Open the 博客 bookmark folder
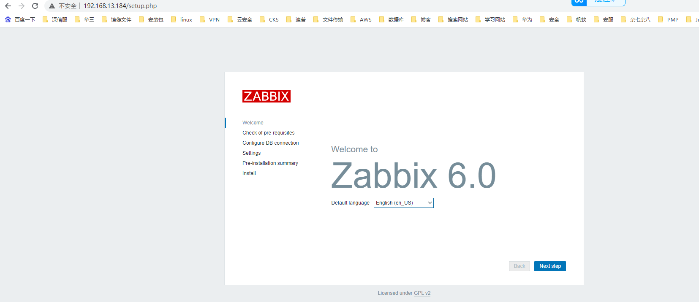Image resolution: width=699 pixels, height=302 pixels. (x=421, y=19)
